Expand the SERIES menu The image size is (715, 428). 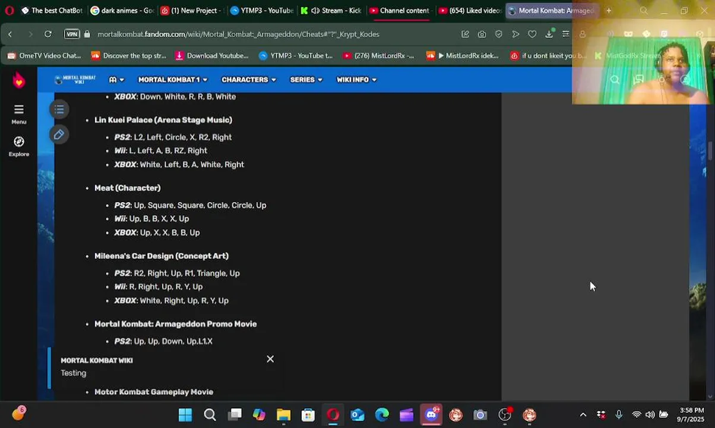pos(306,80)
